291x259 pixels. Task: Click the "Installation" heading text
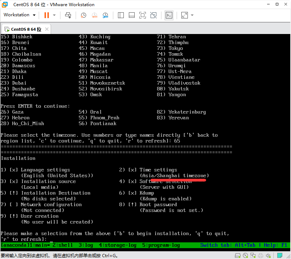(x=18, y=158)
